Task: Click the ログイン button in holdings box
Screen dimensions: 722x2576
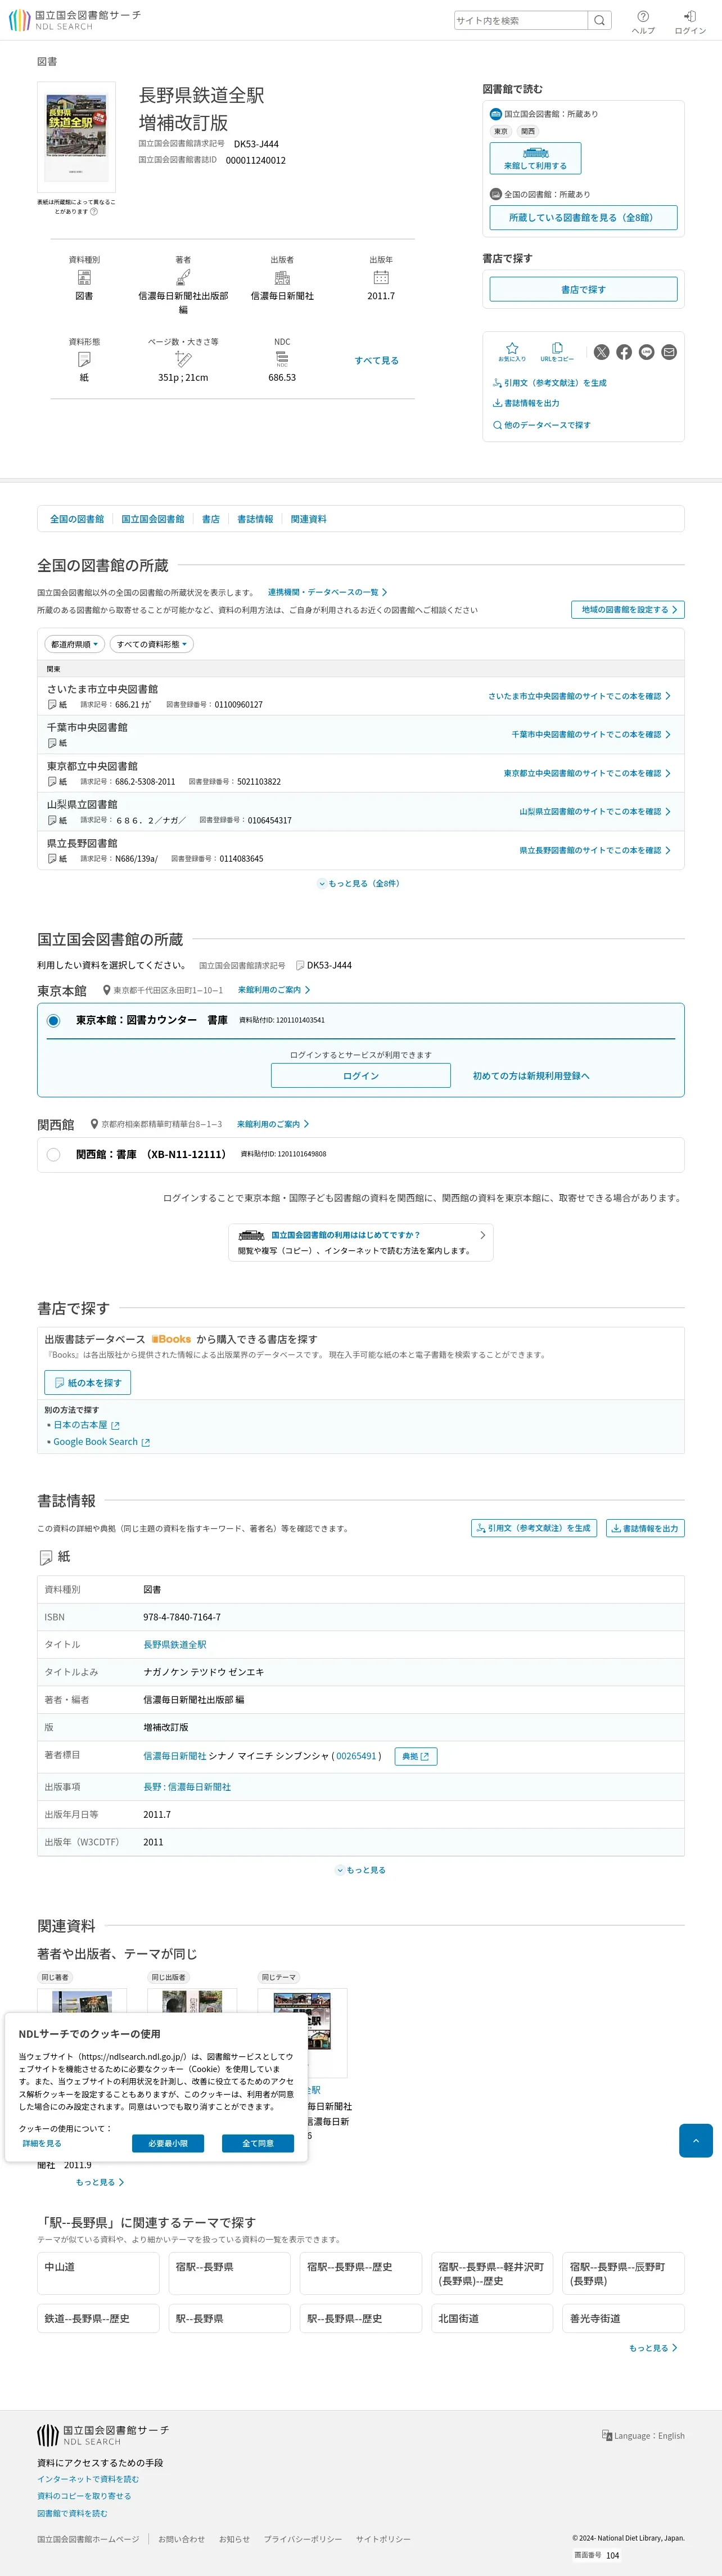Action: 361,1076
